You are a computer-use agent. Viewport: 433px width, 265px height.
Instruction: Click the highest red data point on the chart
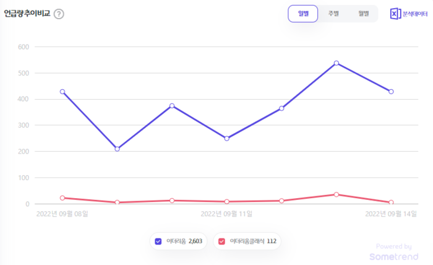tap(336, 194)
